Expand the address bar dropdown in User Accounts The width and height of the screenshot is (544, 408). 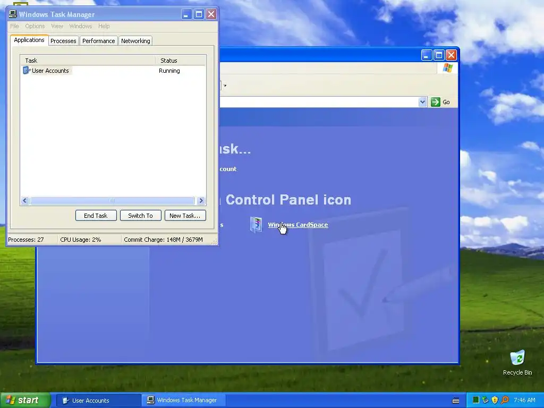[422, 102]
